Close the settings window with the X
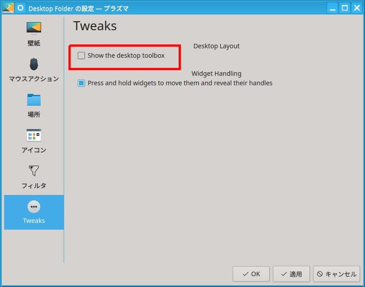The height and width of the screenshot is (287, 365). [x=357, y=8]
